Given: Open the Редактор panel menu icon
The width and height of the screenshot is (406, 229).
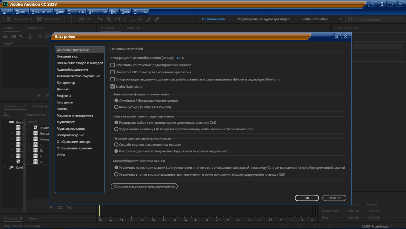Looking at the screenshot, I should coord(119,28).
